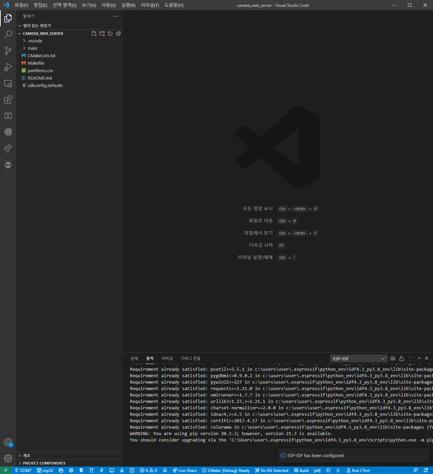433x474 pixels.
Task: Toggle output scroll lock icon
Action: [x=402, y=359]
